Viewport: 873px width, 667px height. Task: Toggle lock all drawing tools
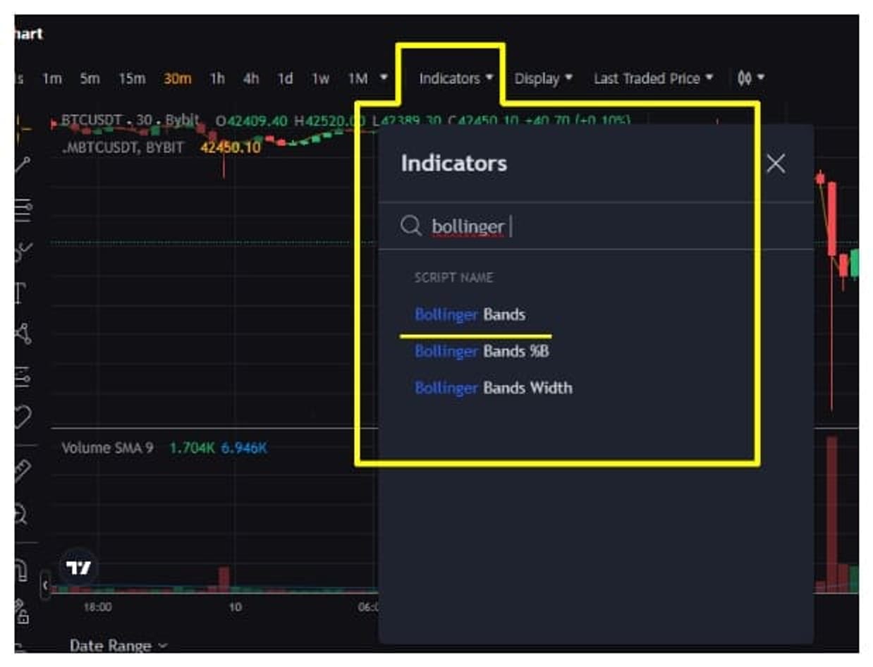22,612
